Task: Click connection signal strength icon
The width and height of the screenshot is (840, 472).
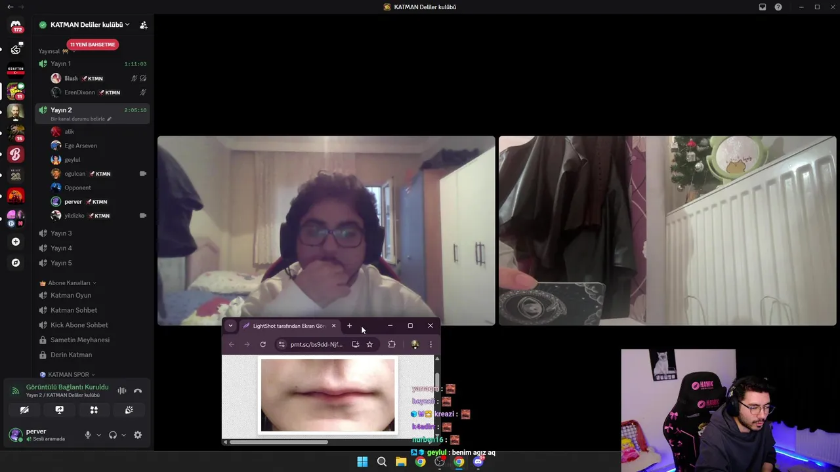Action: point(15,391)
